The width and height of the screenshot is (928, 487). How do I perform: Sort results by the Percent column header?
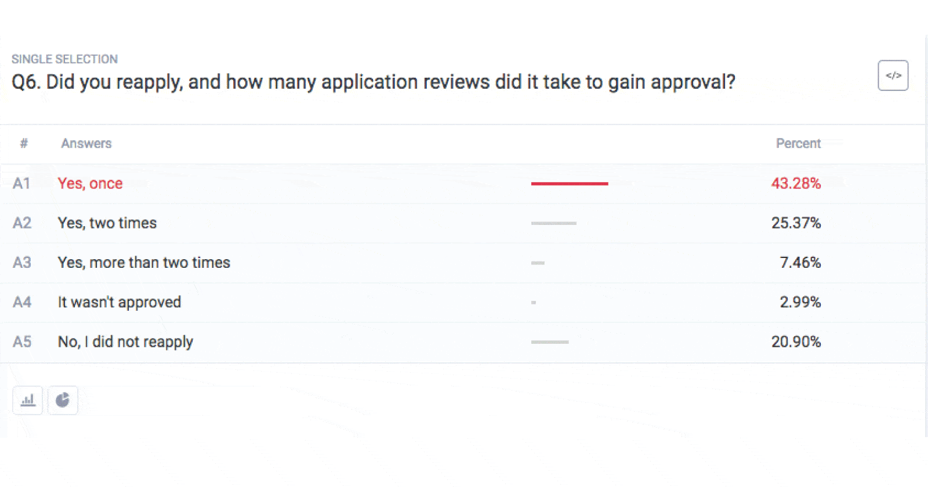pyautogui.click(x=798, y=143)
